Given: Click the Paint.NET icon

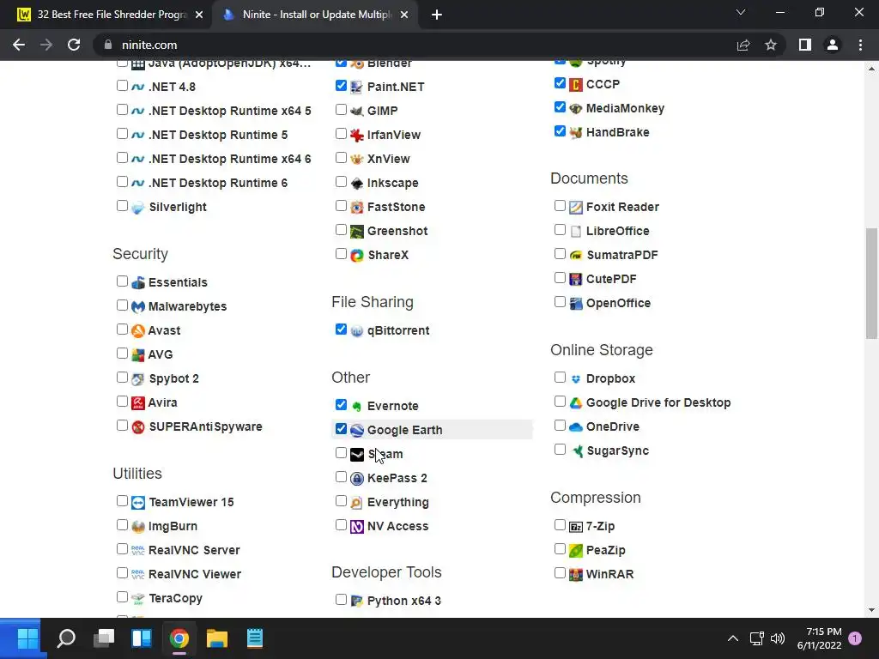Looking at the screenshot, I should (356, 87).
